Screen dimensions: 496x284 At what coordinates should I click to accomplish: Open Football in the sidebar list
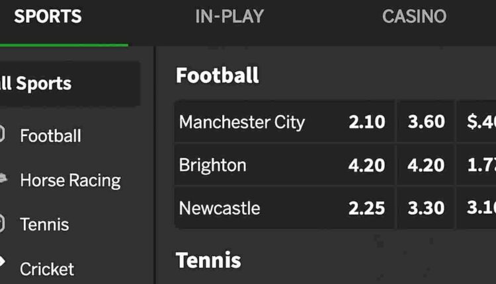[x=50, y=136]
